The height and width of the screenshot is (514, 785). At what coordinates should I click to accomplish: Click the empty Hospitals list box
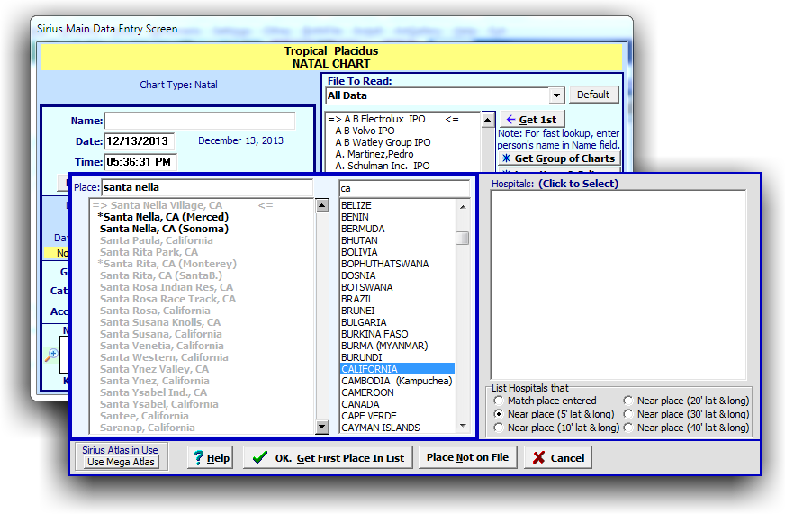click(x=618, y=284)
